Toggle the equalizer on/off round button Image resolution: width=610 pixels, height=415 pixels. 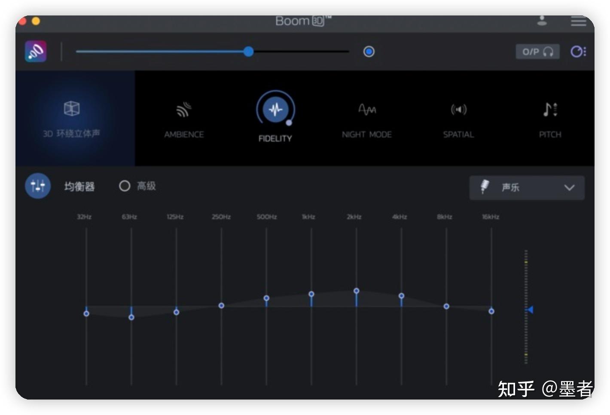point(38,186)
